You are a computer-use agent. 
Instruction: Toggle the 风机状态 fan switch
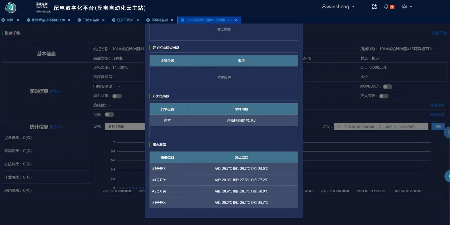click(117, 96)
